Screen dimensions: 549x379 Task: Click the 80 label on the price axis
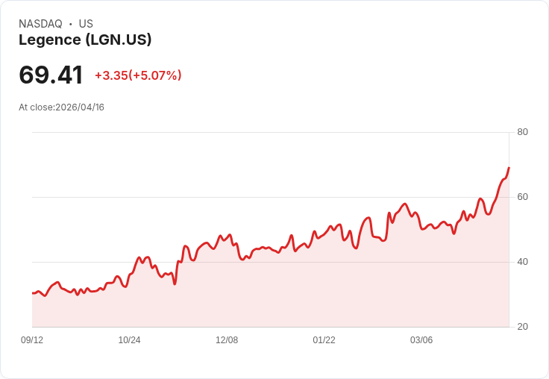tap(522, 132)
